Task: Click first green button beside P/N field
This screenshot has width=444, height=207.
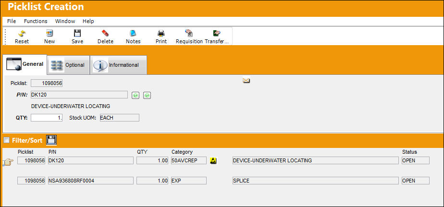Action: point(136,96)
